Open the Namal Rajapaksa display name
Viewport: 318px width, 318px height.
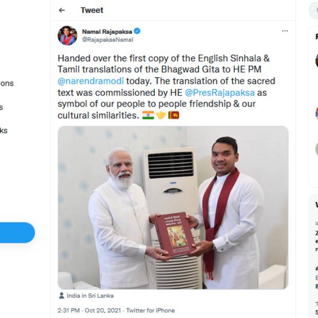107,32
